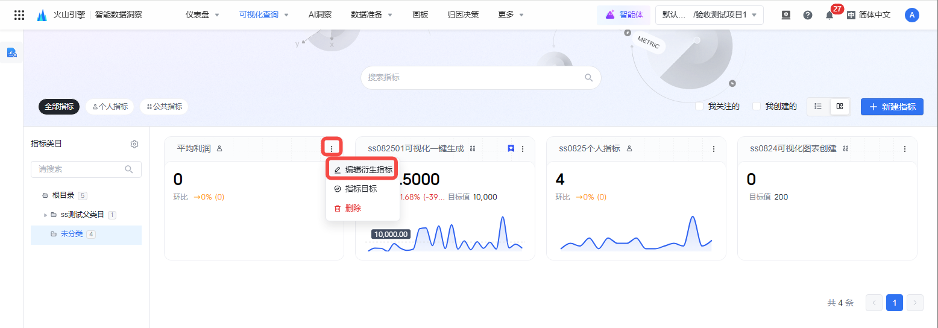This screenshot has width=938, height=328.
Task: Focus the 搜索指标 search field
Action: click(481, 78)
